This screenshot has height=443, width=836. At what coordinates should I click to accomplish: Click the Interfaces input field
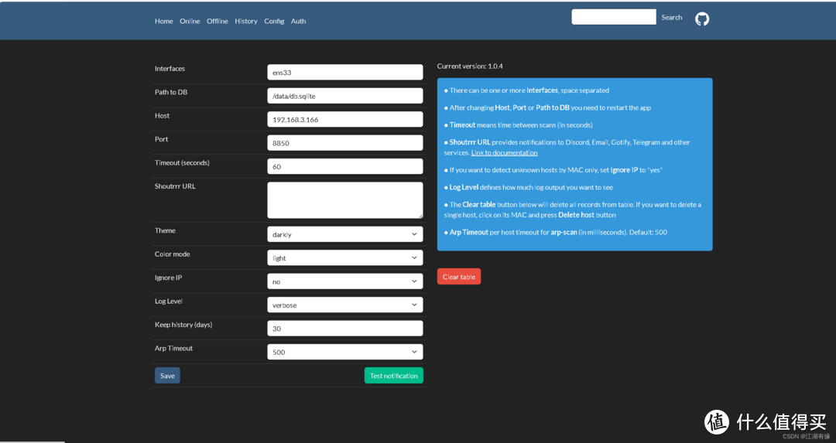click(344, 72)
